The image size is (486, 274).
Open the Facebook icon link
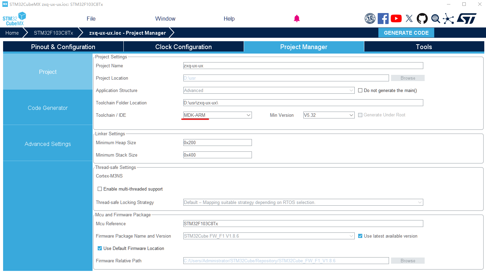pos(383,19)
